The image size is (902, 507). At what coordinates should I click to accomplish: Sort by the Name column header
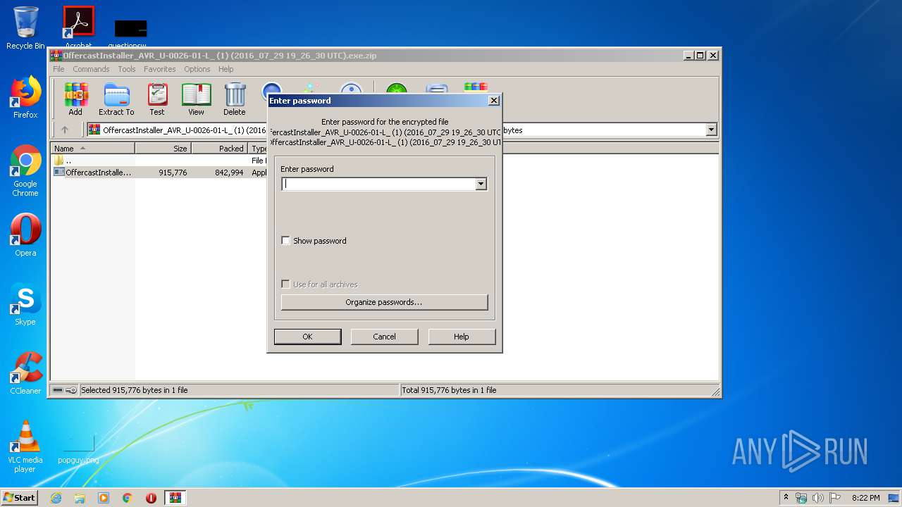93,149
